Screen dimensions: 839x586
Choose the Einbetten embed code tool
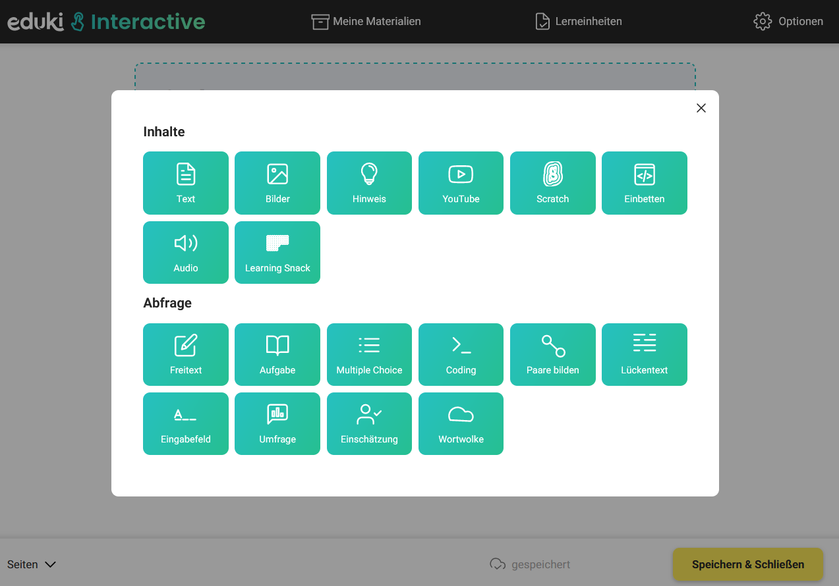coord(644,183)
